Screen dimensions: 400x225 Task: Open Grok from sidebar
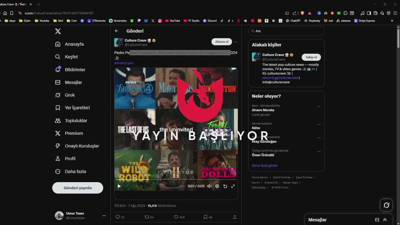point(65,95)
